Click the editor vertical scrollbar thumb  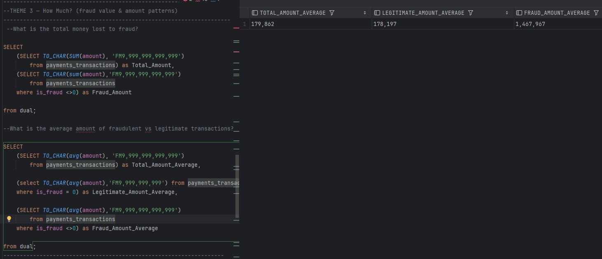pyautogui.click(x=237, y=186)
